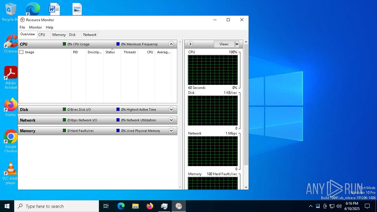Viewport: 377px width, 212px height.
Task: Expand the Network section
Action: (171, 120)
